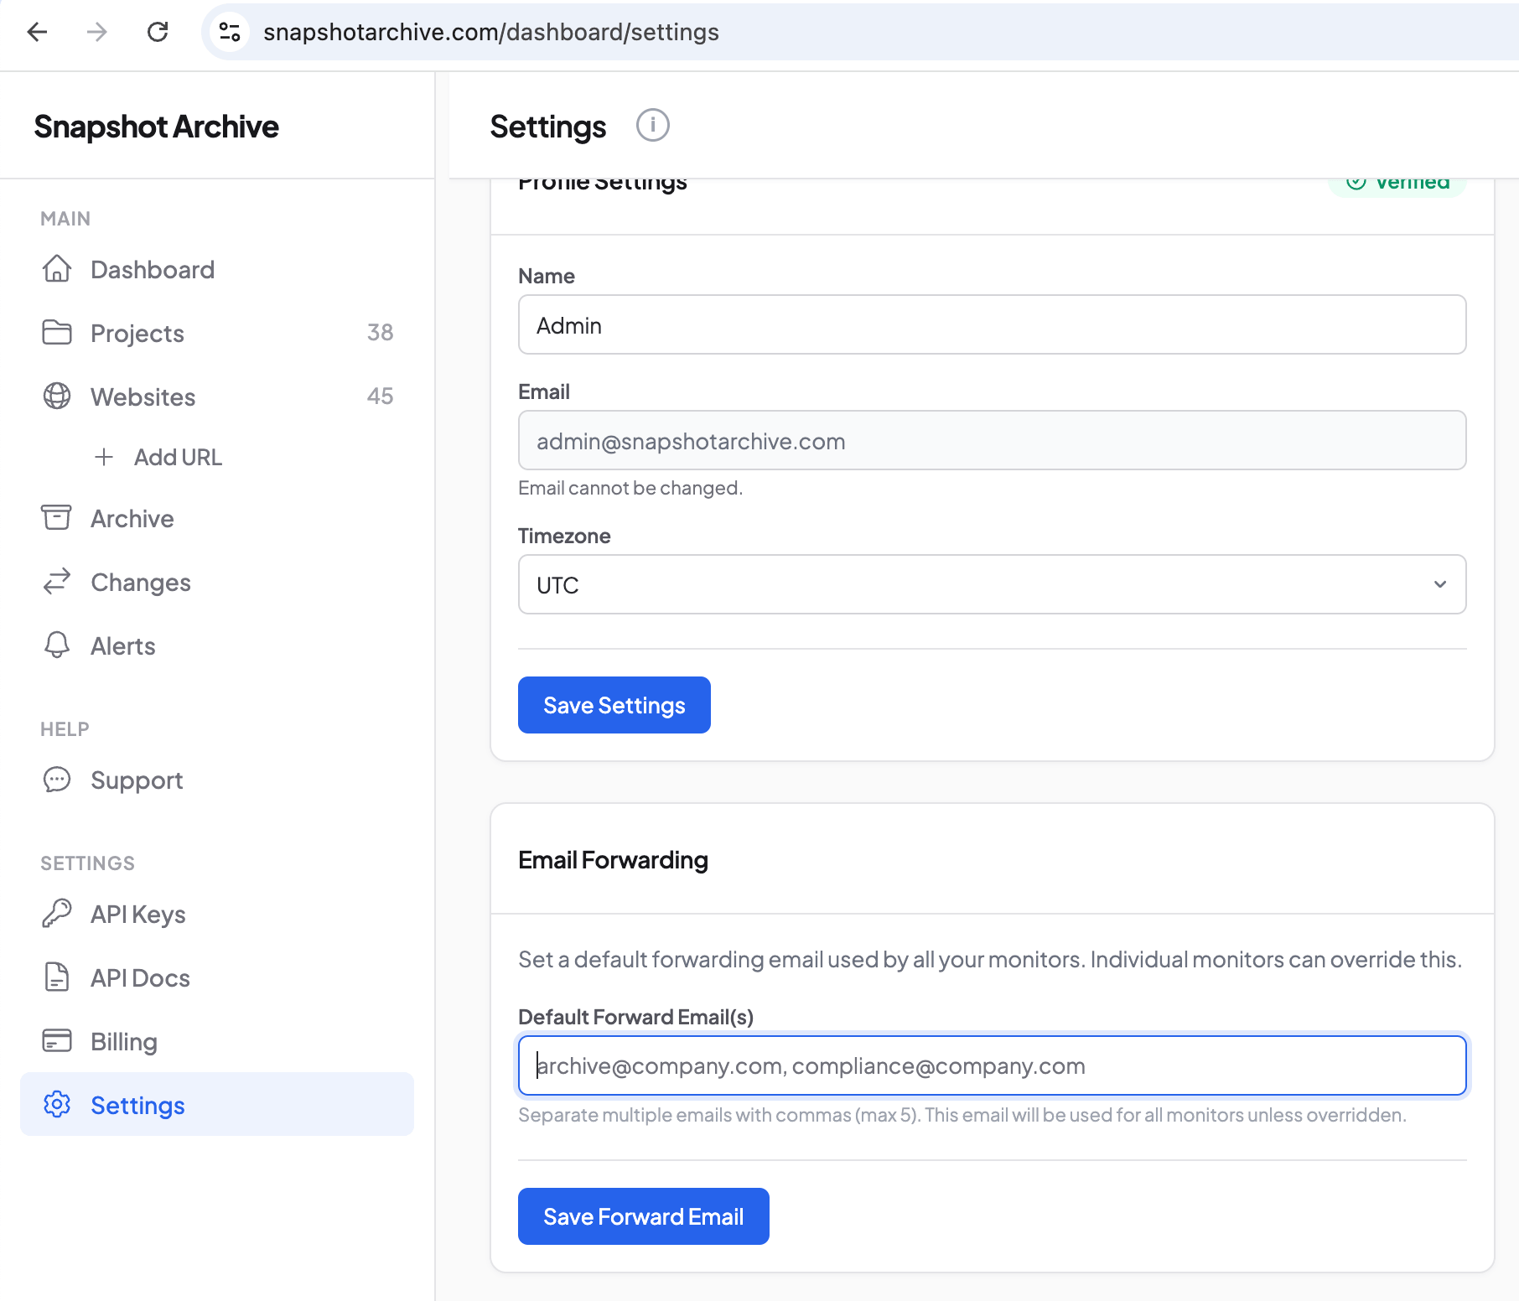Open API Keys settings page
1519x1301 pixels.
[x=217, y=914]
